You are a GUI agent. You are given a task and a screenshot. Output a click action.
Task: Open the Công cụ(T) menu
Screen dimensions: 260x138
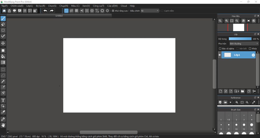99,6
